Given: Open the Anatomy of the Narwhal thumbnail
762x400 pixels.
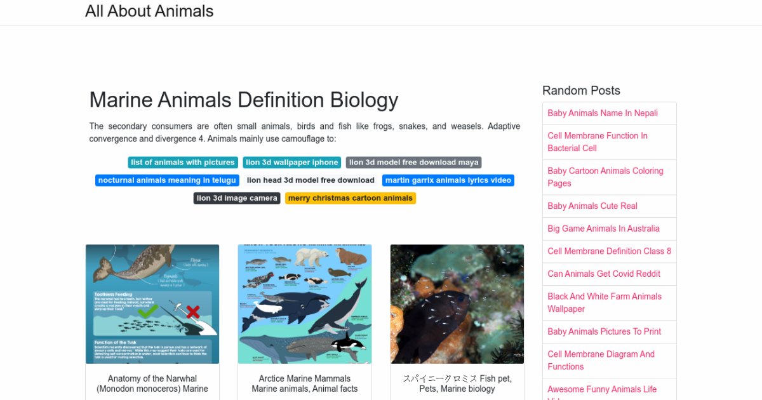Looking at the screenshot, I should point(152,304).
